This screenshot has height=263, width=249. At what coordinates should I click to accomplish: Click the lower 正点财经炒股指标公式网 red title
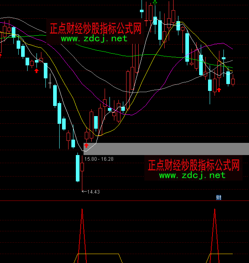click(193, 165)
